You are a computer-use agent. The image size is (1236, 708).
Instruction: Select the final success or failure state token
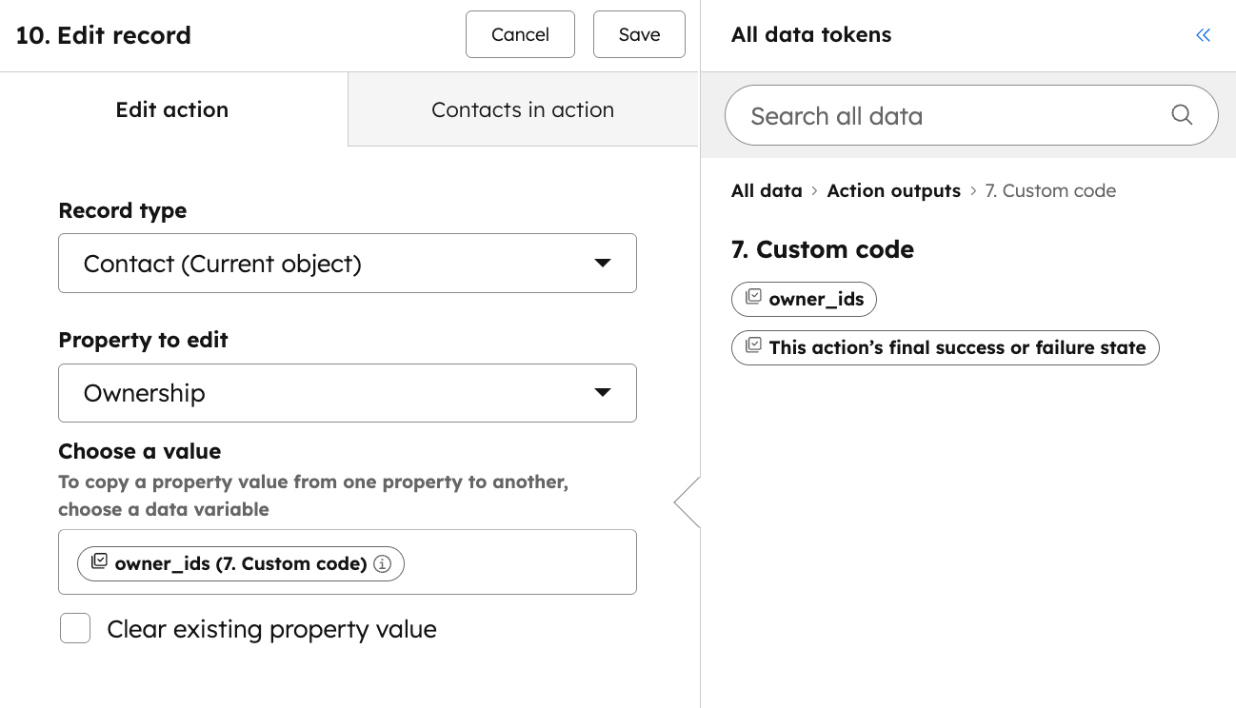[956, 347]
